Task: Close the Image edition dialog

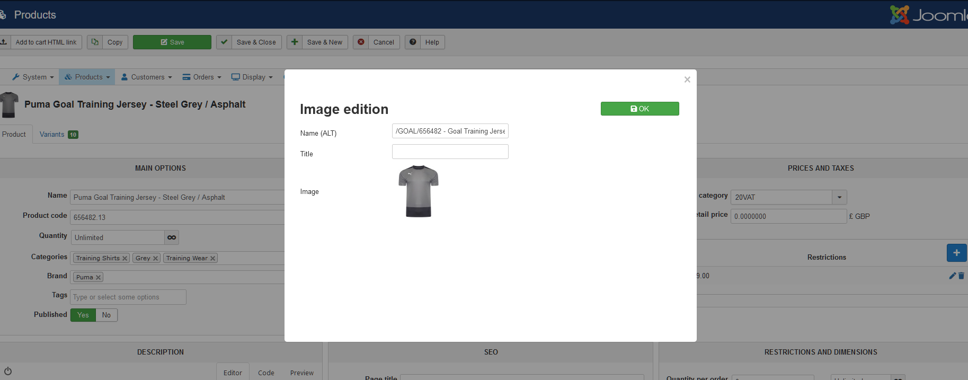Action: [x=687, y=79]
